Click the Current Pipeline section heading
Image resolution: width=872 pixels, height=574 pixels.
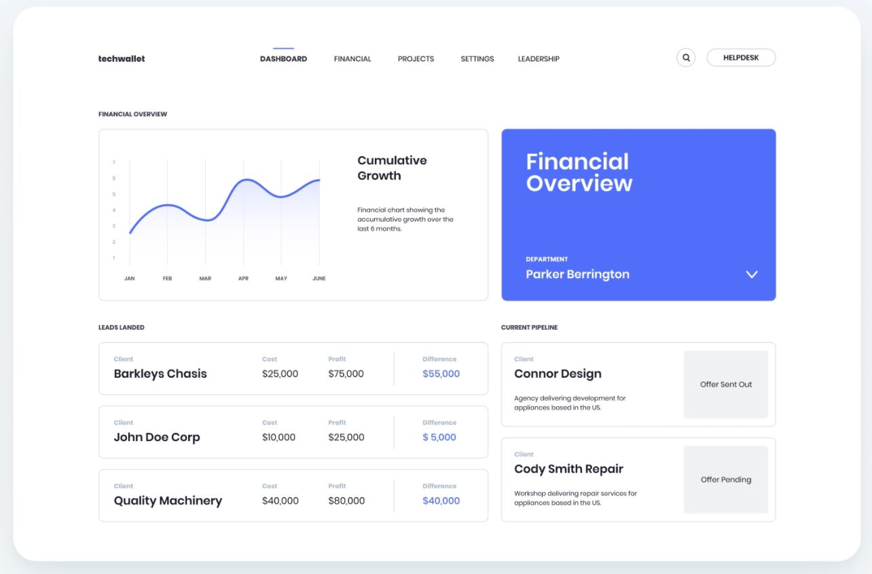[529, 328]
